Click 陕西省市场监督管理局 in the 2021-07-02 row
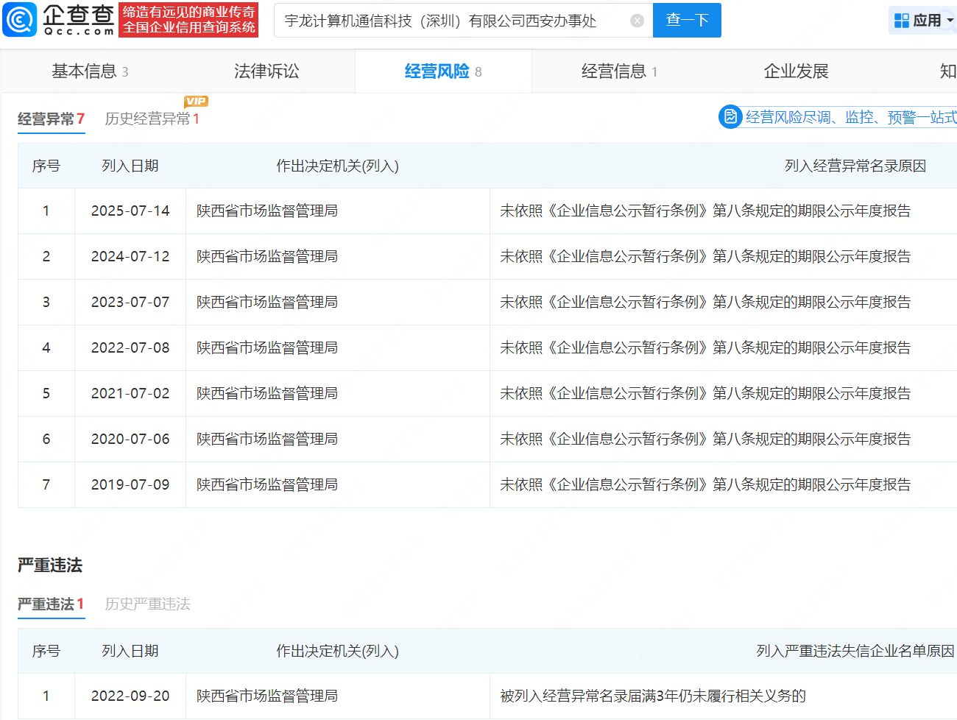This screenshot has height=720, width=957. pos(267,394)
